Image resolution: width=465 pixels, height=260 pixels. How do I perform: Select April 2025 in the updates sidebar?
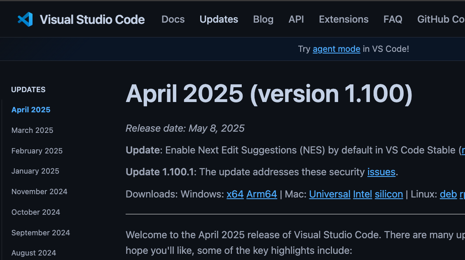tap(31, 110)
